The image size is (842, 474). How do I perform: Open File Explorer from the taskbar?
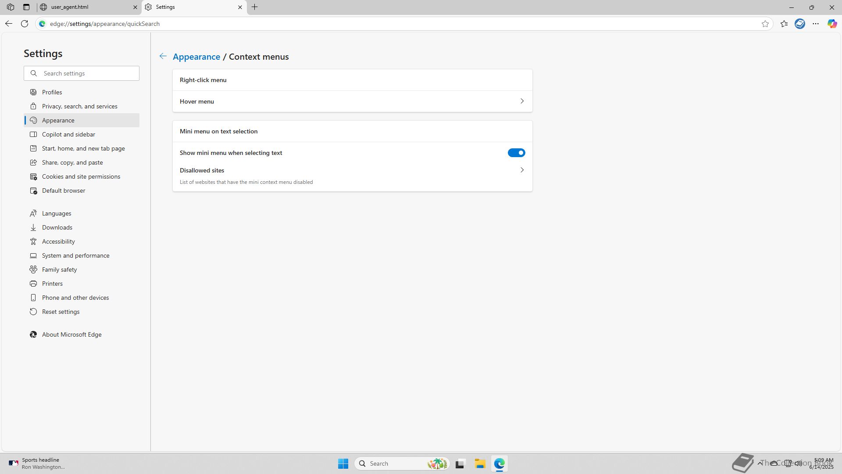(x=480, y=463)
